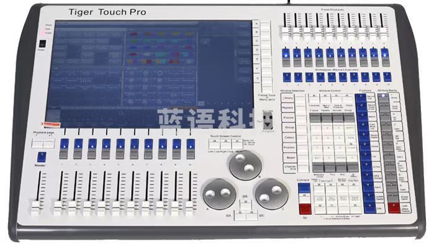Tap the LIVE TIME key
This screenshot has height=244, width=434.
[320, 199]
